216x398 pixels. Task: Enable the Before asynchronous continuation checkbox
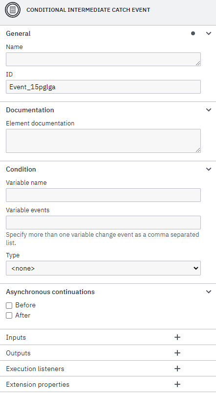pyautogui.click(x=9, y=305)
